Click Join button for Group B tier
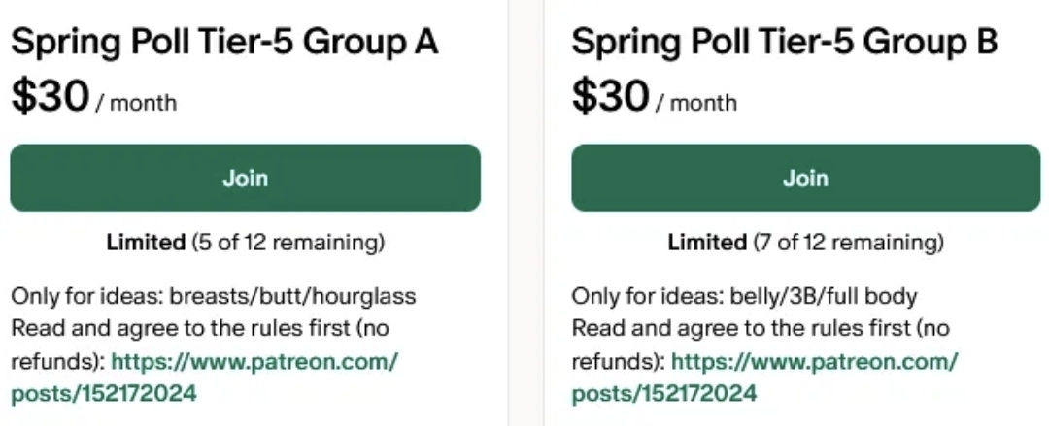This screenshot has width=1049, height=426. 805,178
